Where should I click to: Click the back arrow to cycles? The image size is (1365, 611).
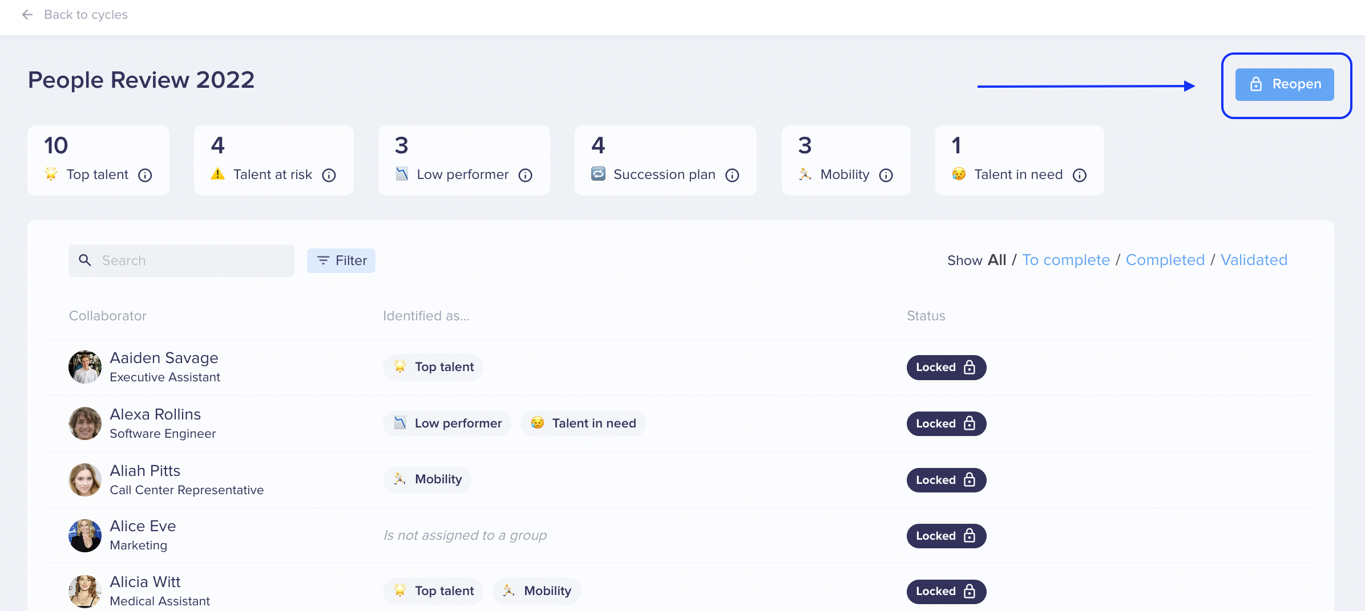point(27,15)
